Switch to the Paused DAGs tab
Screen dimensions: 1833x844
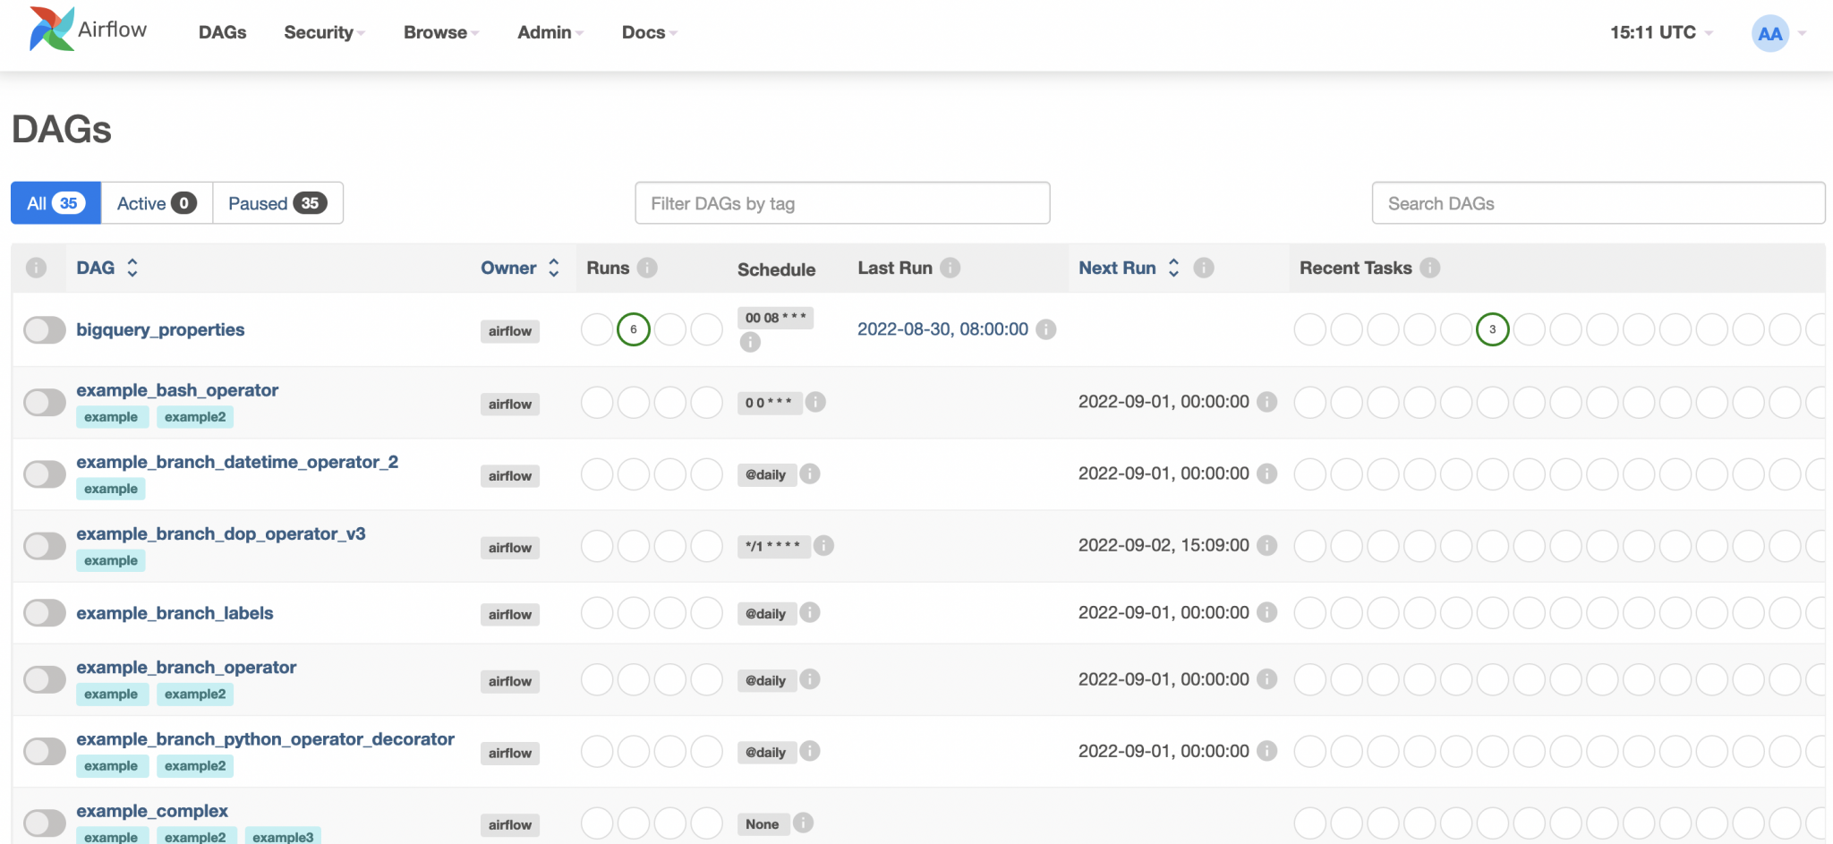[x=277, y=203]
